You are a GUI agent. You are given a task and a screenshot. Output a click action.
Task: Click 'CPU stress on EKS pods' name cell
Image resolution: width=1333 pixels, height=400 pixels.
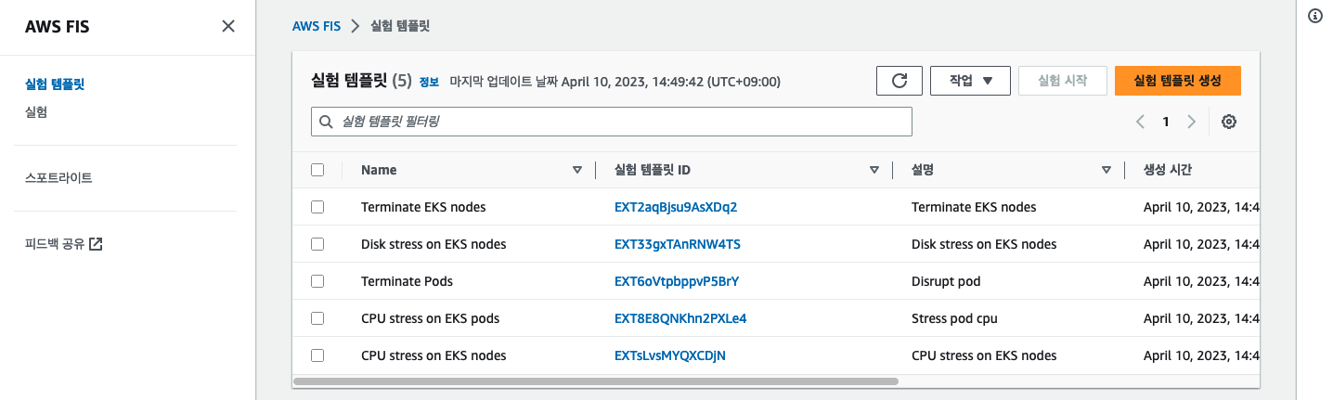(430, 318)
